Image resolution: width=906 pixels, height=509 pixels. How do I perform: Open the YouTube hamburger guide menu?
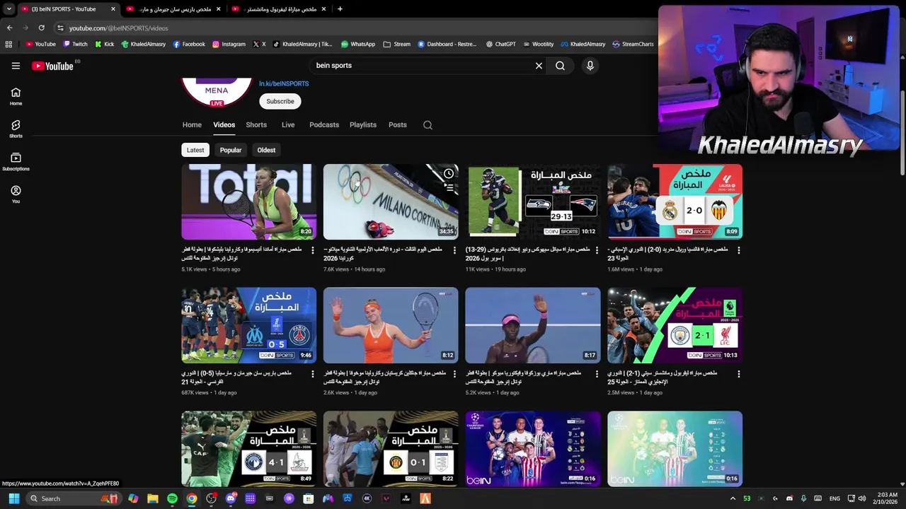(16, 66)
